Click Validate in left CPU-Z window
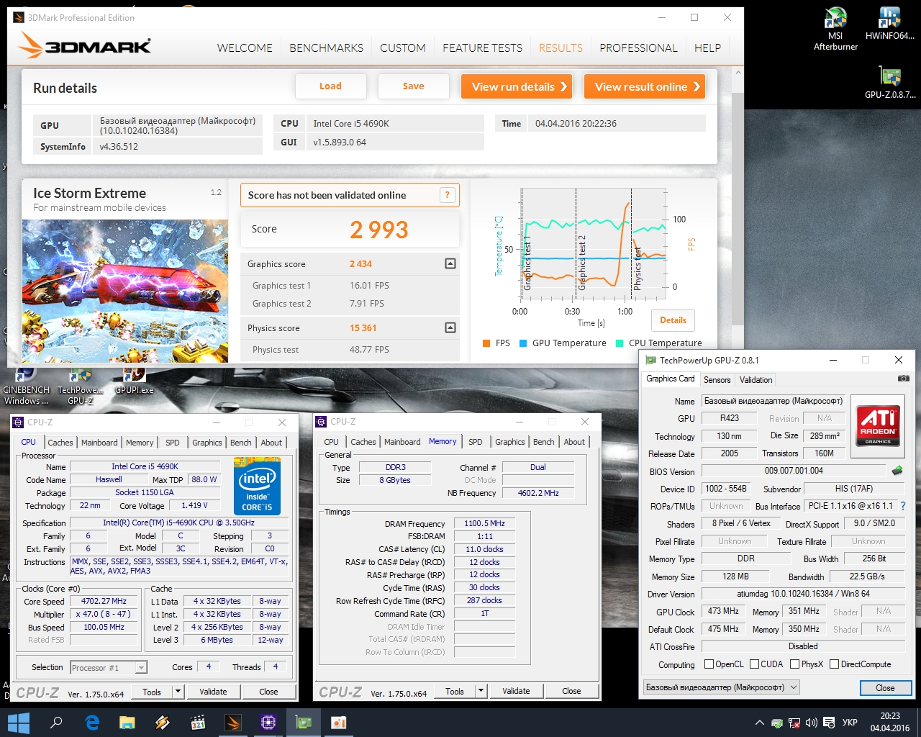 click(213, 692)
